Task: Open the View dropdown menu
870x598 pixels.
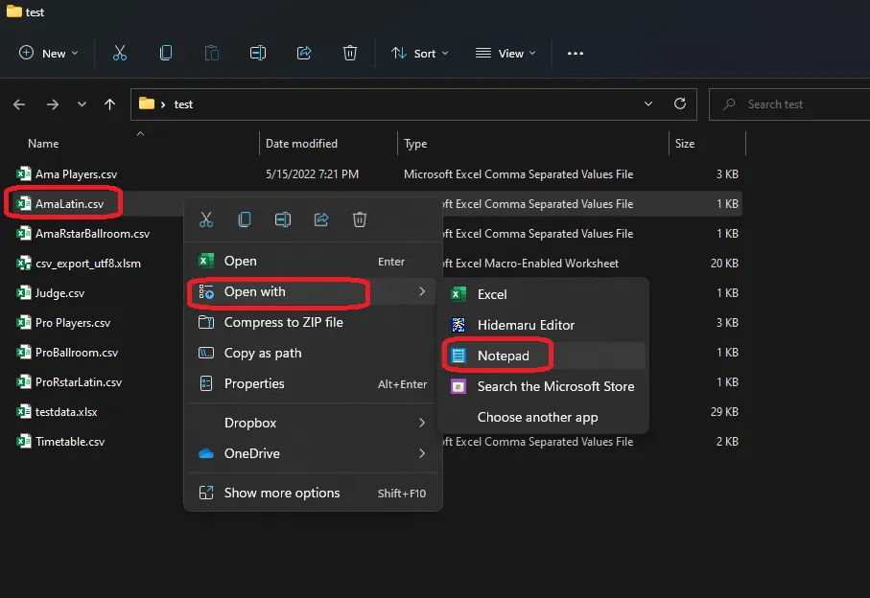Action: (x=506, y=54)
